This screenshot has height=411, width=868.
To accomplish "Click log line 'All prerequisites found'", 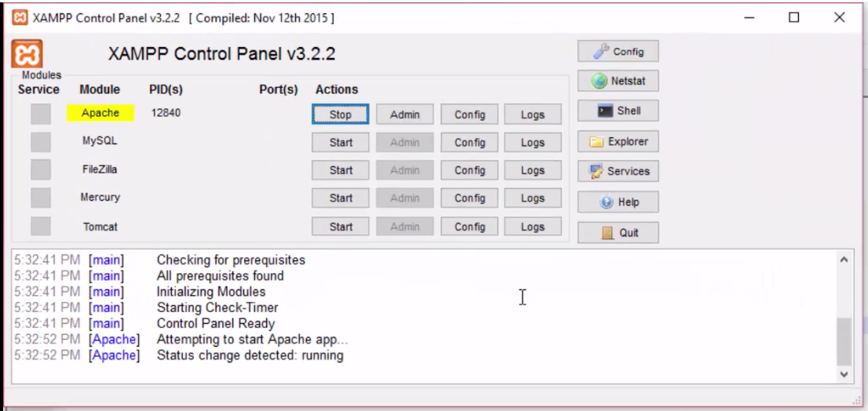I will [x=221, y=275].
